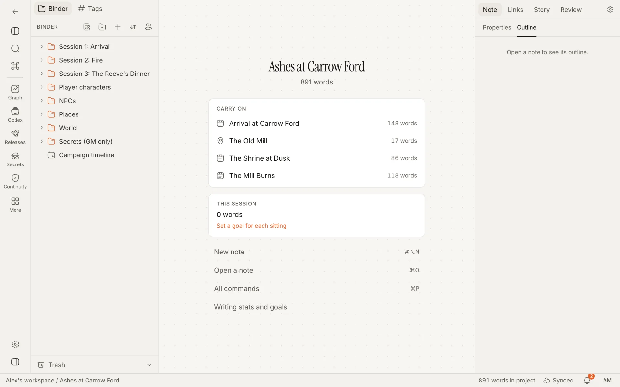The image size is (620, 387).
Task: Add a new folder in Binder
Action: pyautogui.click(x=102, y=27)
